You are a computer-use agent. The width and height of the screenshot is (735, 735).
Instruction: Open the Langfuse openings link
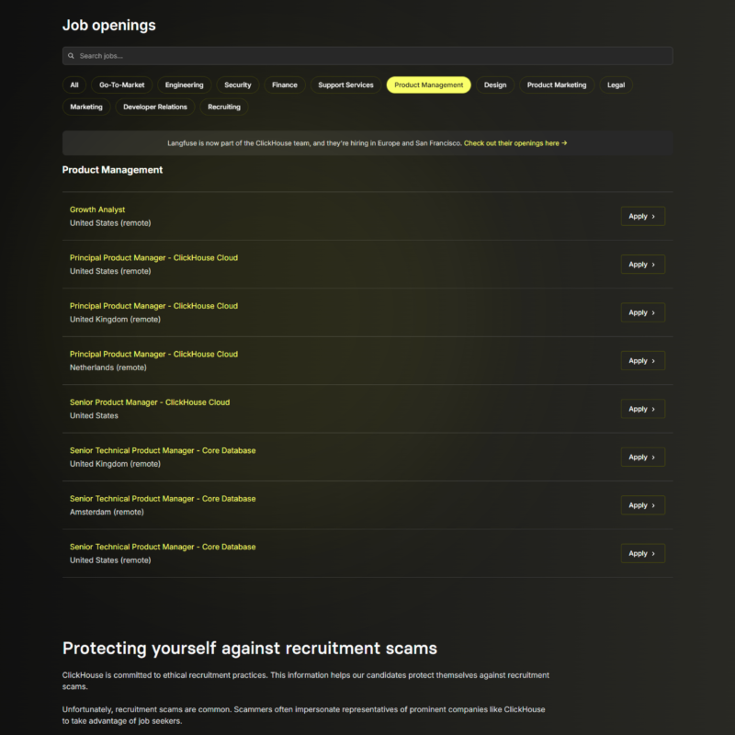pos(514,143)
